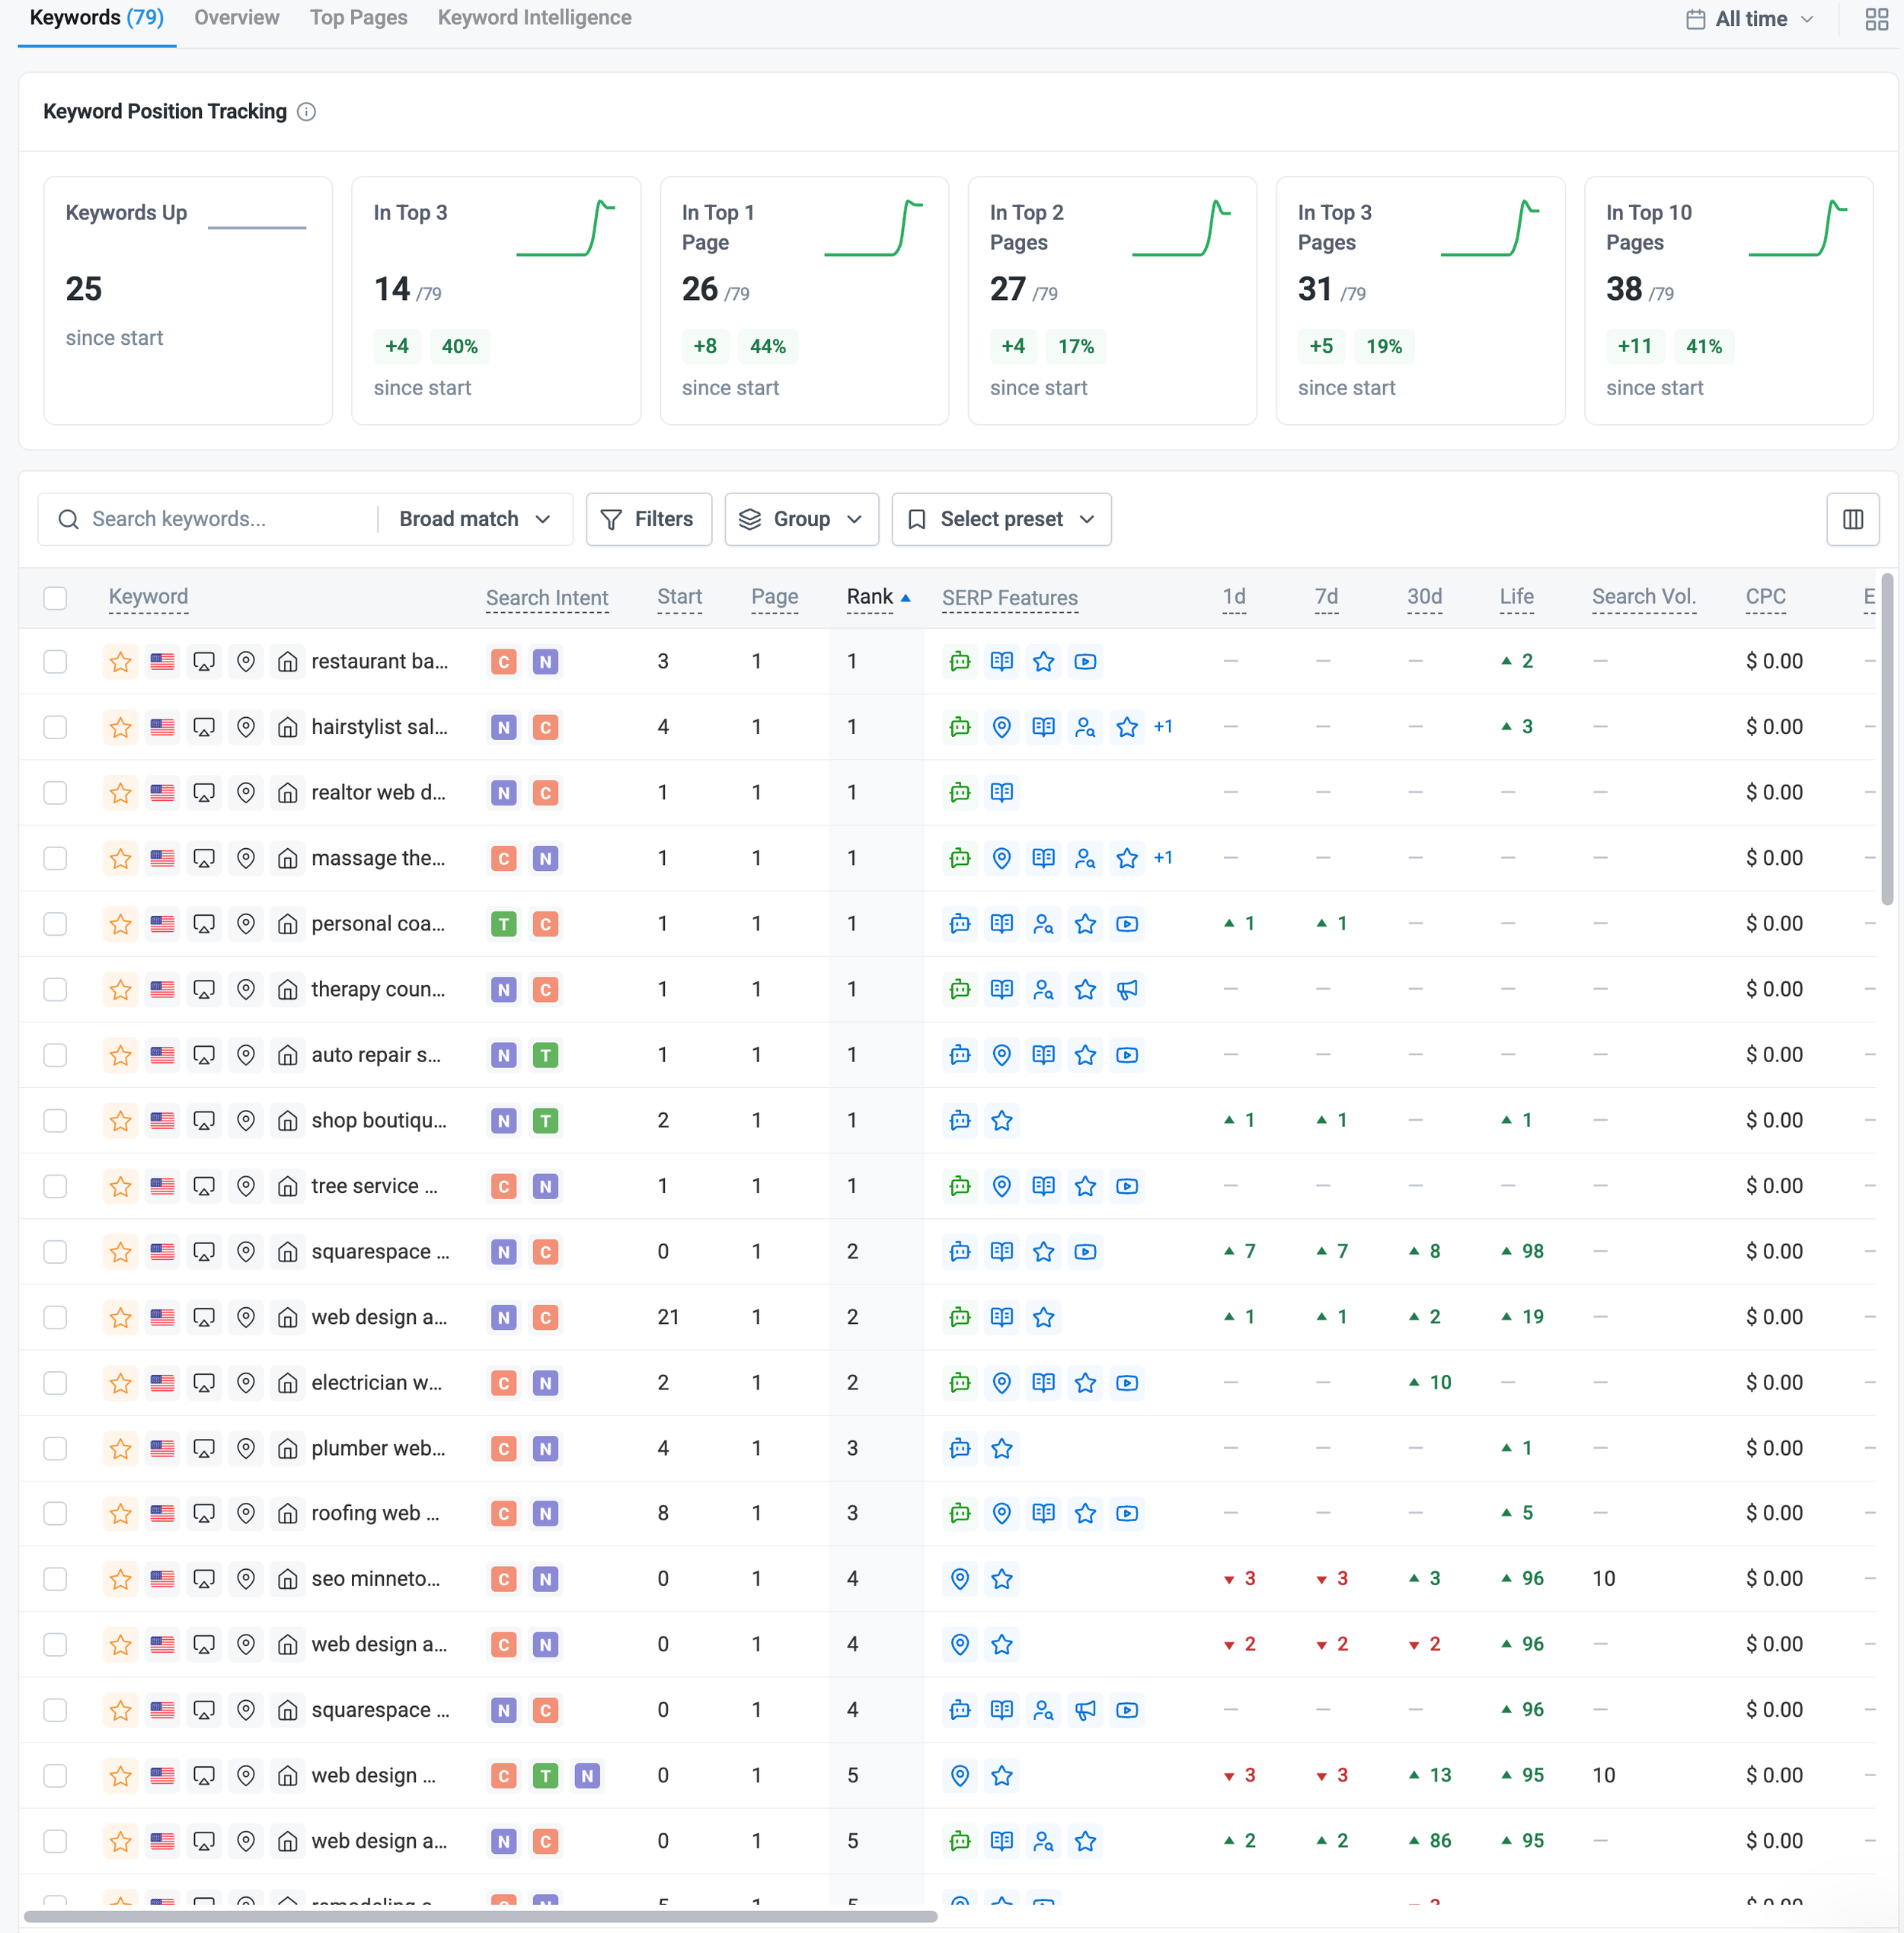Click the vertical scrollbar beside the table
Screen dimensions: 1904x1933
click(1887, 738)
